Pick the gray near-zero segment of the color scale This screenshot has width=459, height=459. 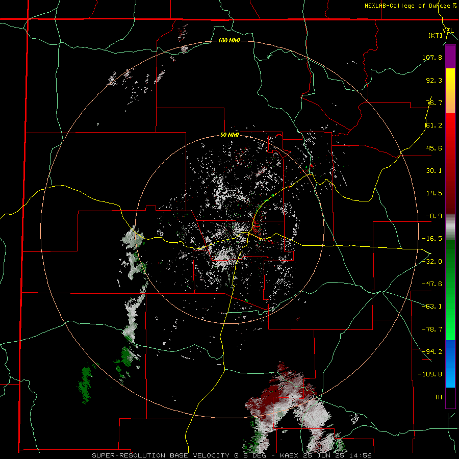pyautogui.click(x=450, y=226)
